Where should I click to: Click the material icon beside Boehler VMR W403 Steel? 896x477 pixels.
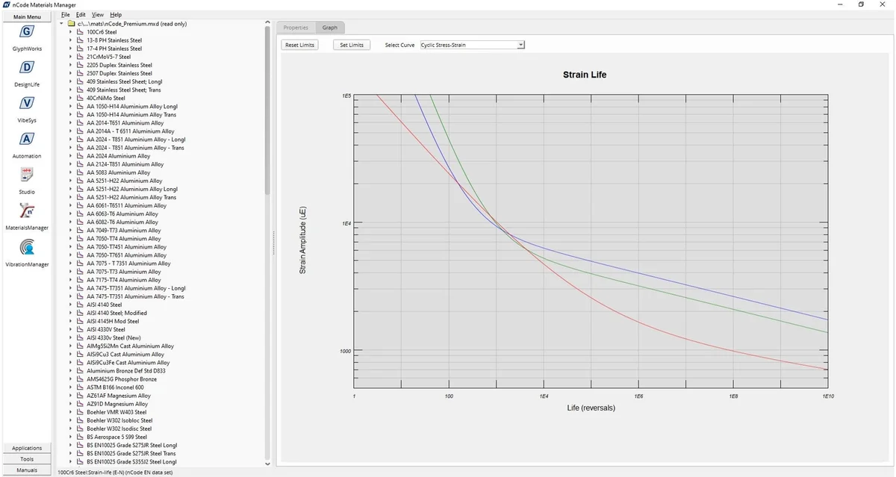(80, 412)
